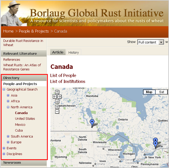Expand the Disciplines tree node
Image resolution: width=169 pixels, height=168 pixels.
coord(4,154)
